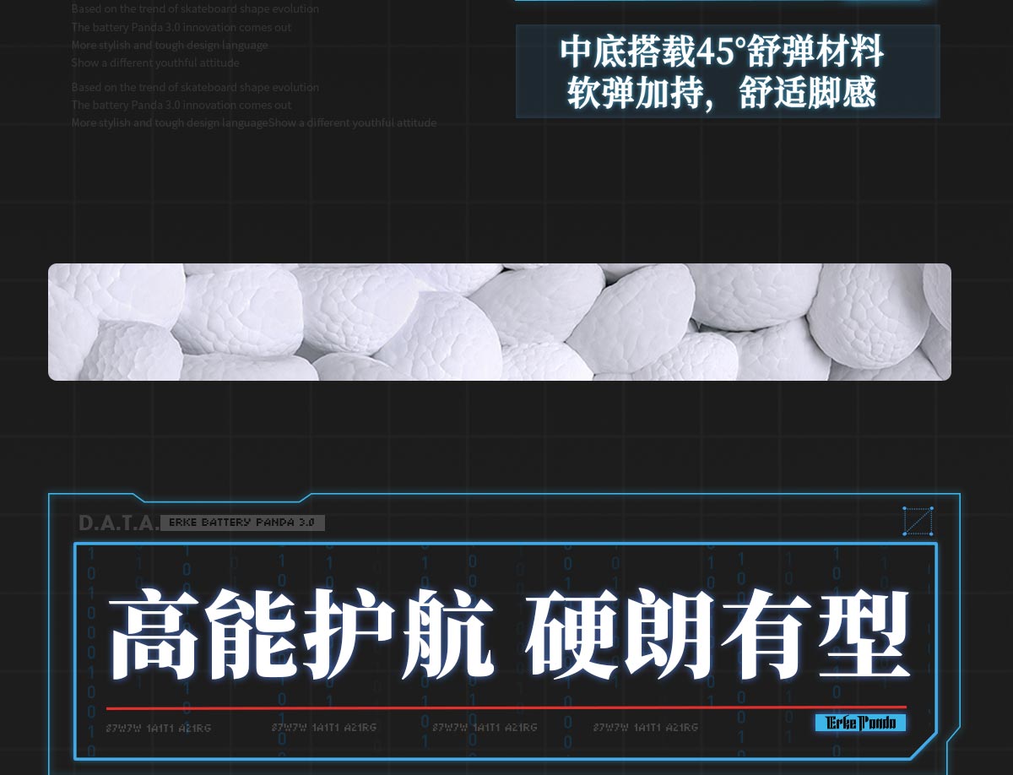This screenshot has height=775, width=1013.
Task: Click the first line 'Based on the trend of skateboard shape evolution'
Action: pyautogui.click(x=195, y=8)
